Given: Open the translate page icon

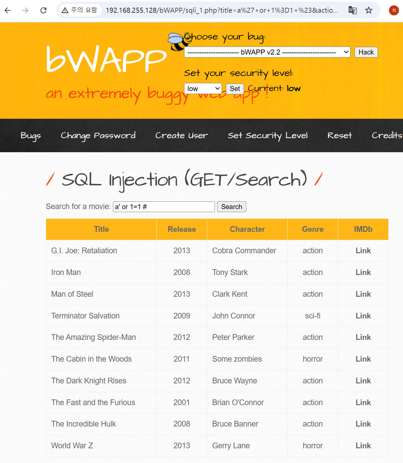Looking at the screenshot, I should pos(353,10).
